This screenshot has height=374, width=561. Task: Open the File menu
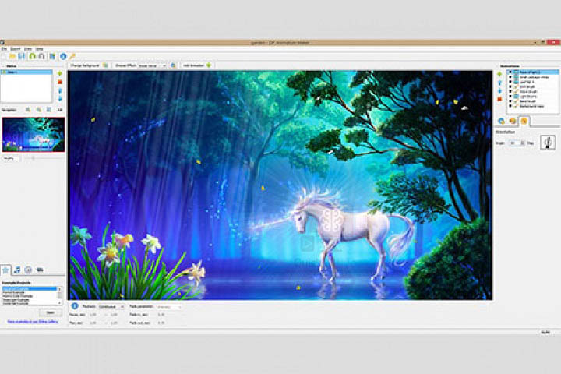tap(4, 48)
